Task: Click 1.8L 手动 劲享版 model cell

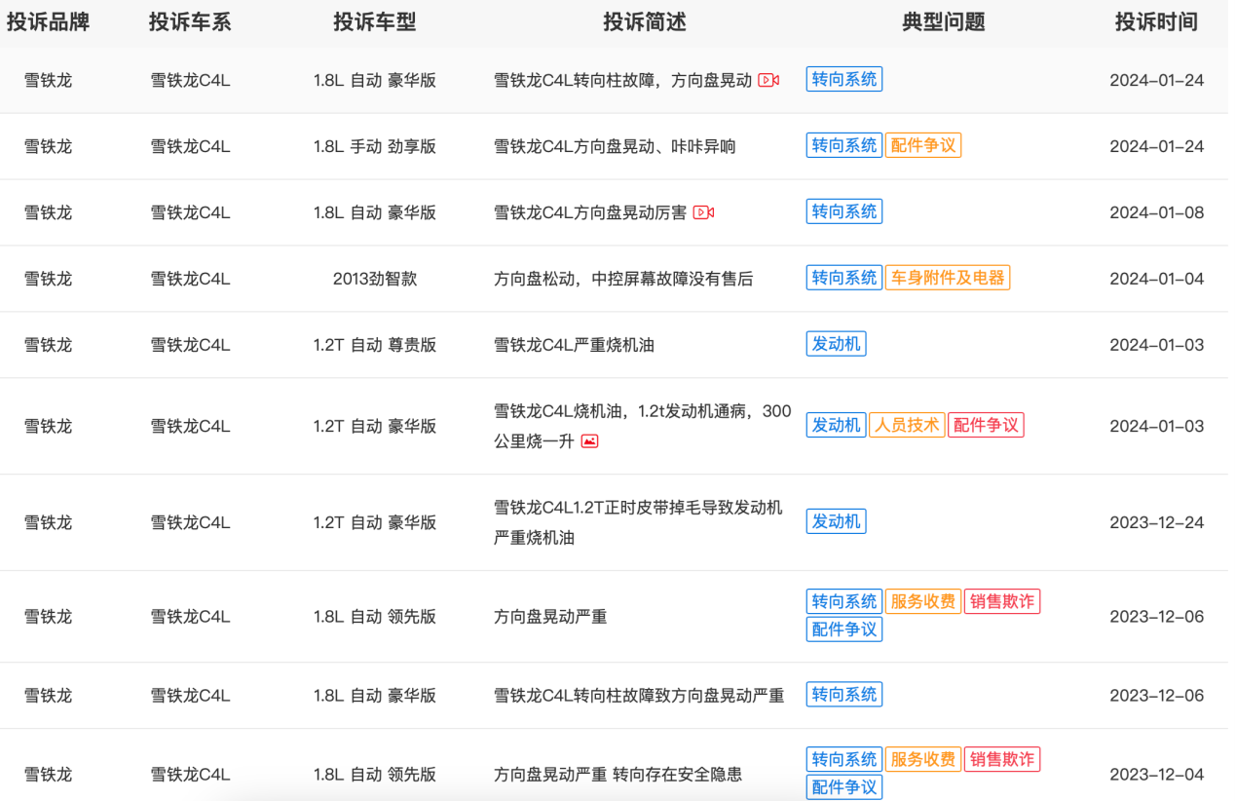Action: (x=375, y=146)
